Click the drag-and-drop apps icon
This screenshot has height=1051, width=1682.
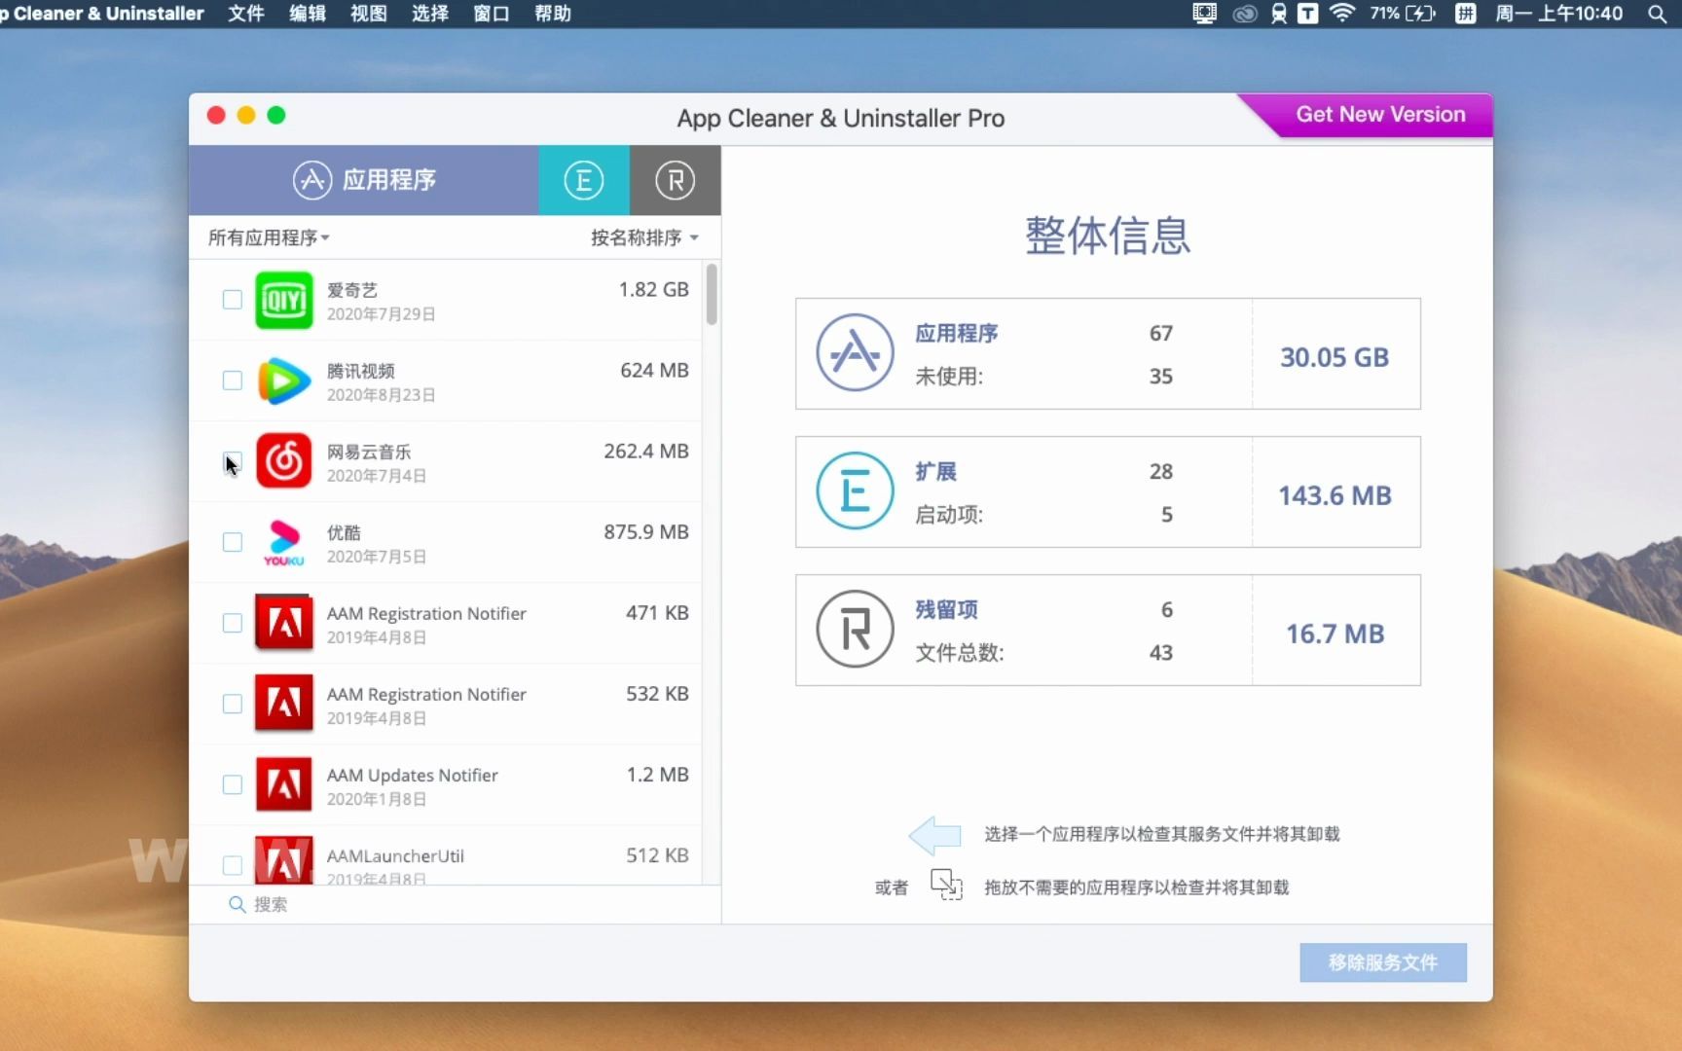pyautogui.click(x=946, y=885)
